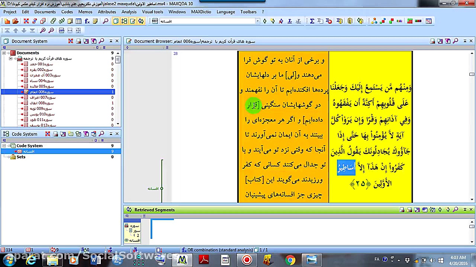Activate the text search (lexical search) magnifier icon

(106, 21)
